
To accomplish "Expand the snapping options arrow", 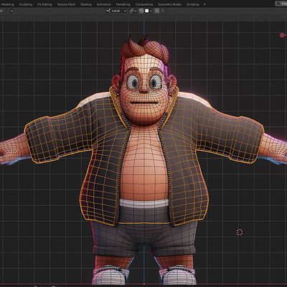I will point(151,11).
